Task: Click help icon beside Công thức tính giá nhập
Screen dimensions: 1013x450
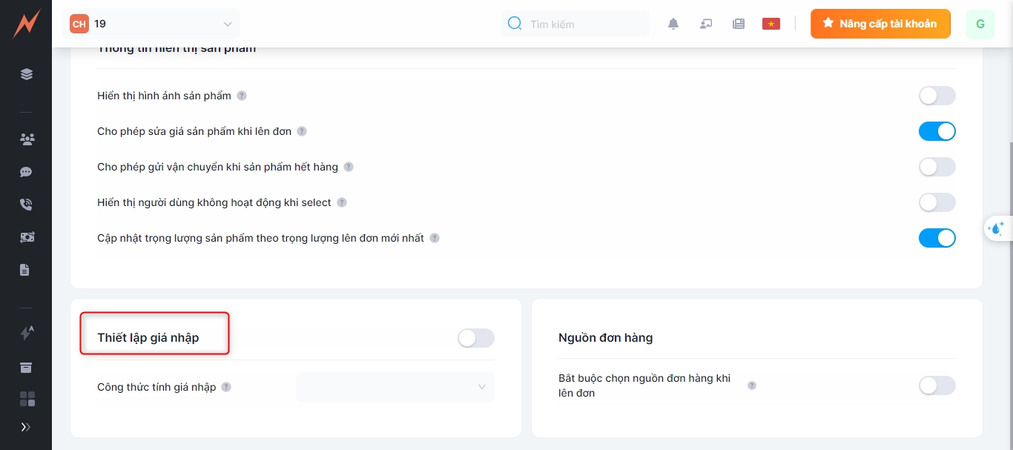Action: click(226, 387)
